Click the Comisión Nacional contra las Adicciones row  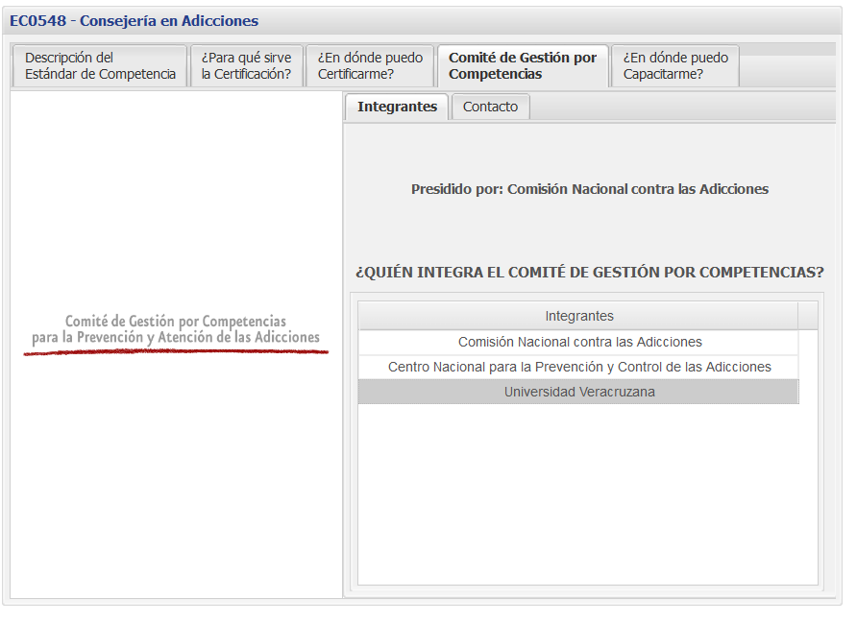577,341
